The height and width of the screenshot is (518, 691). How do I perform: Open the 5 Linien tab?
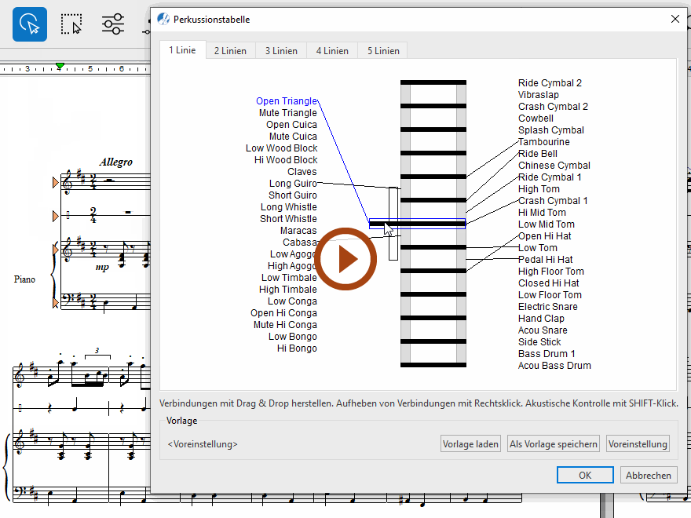tap(382, 51)
